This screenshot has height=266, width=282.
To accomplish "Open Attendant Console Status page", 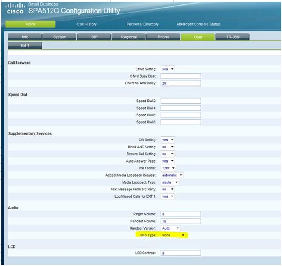I will (x=198, y=24).
